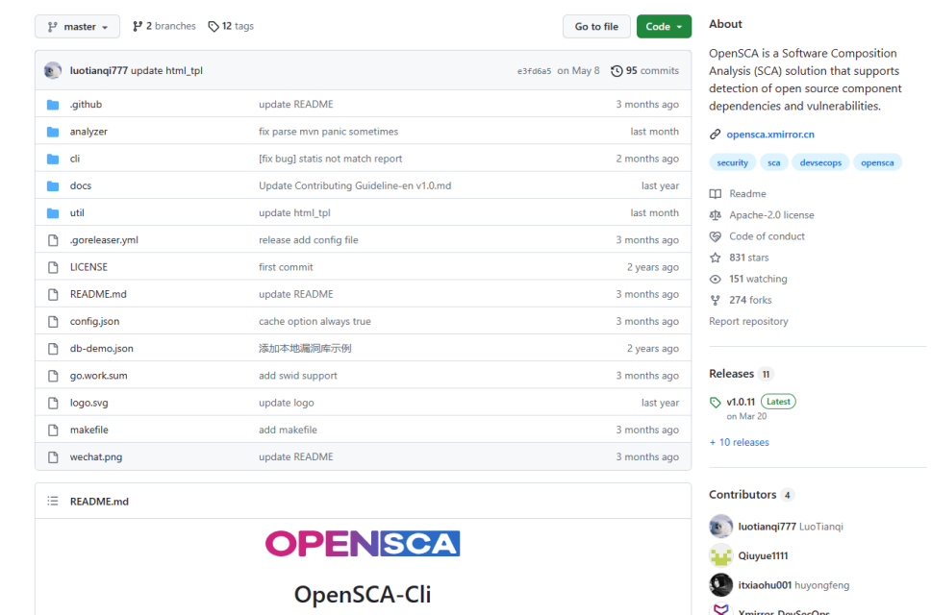
Task: Click the eye icon beside 151 watching
Action: point(715,280)
